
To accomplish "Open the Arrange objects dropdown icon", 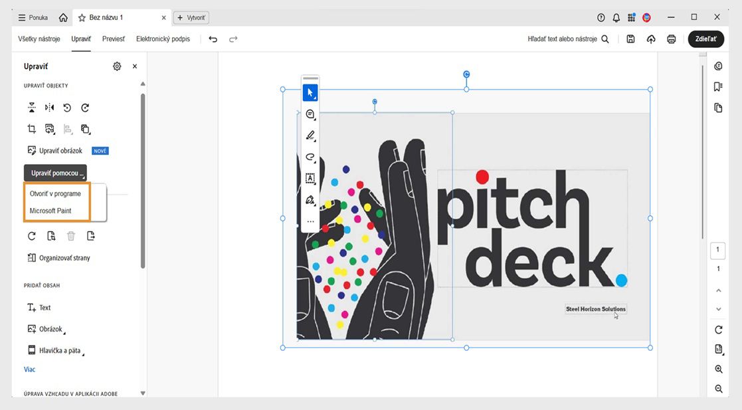I will [86, 129].
